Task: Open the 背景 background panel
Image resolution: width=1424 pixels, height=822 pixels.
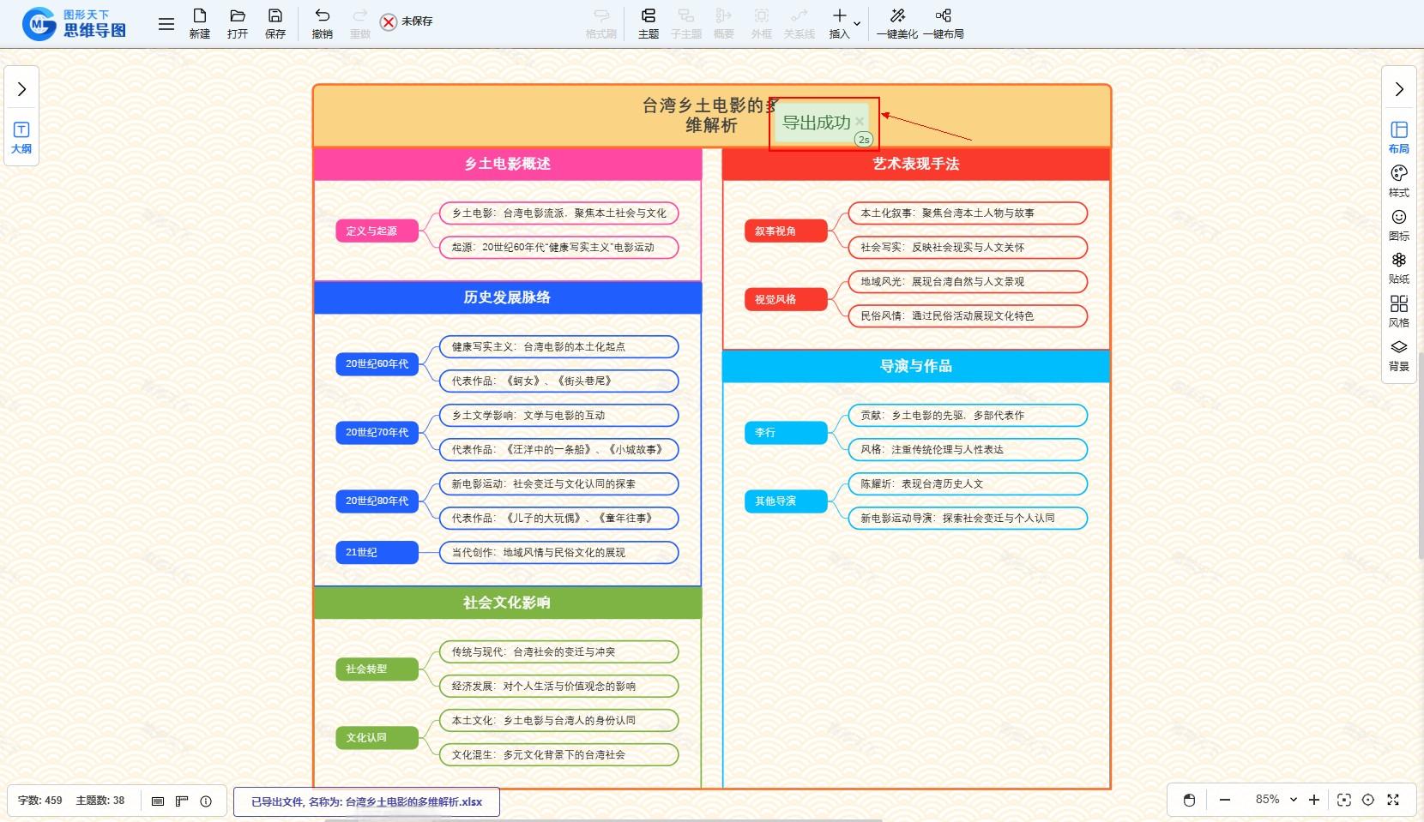Action: point(1398,355)
